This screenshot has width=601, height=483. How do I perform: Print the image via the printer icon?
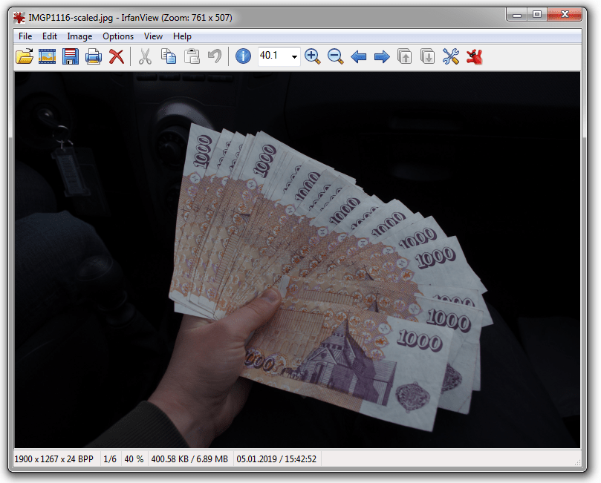click(93, 56)
